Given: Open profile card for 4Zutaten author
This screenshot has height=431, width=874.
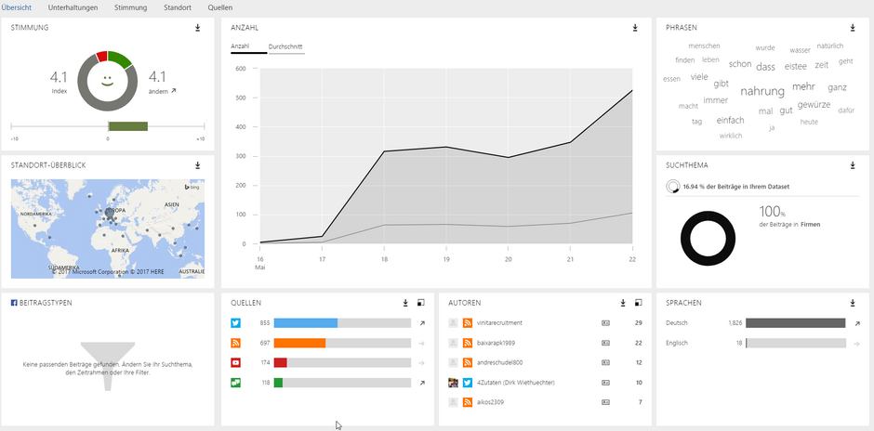Looking at the screenshot, I should 606,383.
